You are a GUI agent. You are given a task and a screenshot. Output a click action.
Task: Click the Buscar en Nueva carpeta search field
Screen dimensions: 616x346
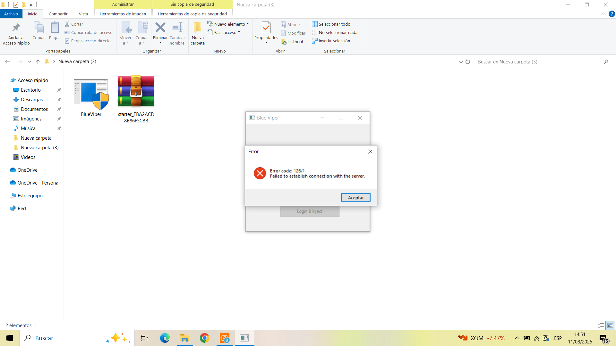coord(539,62)
